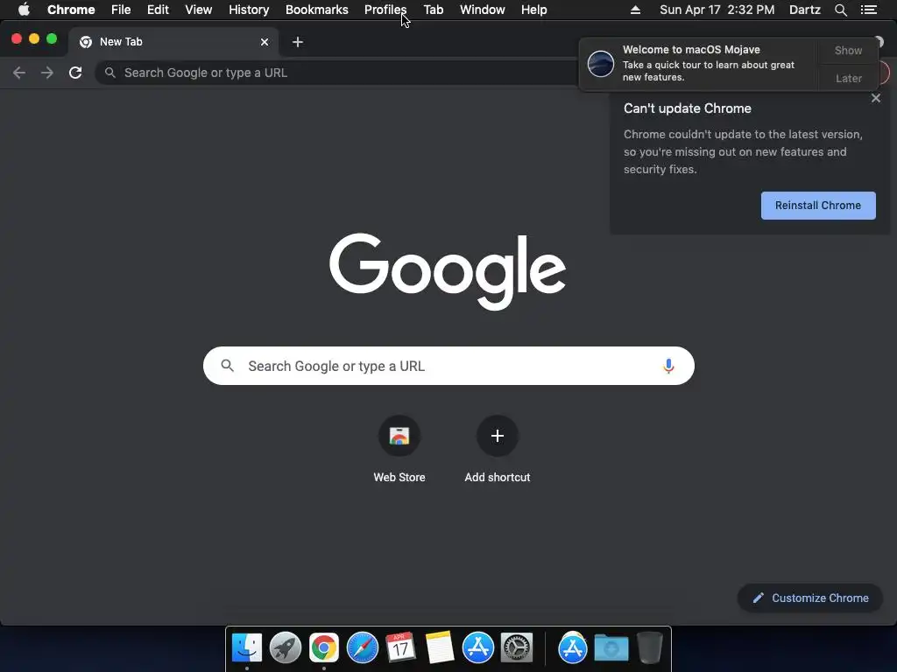Open the App Store icon right of Dock divider
Image resolution: width=897 pixels, height=672 pixels.
(573, 647)
